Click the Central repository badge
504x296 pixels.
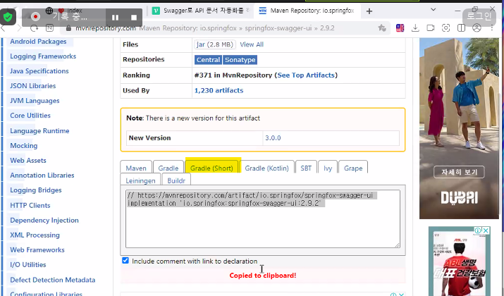click(208, 60)
